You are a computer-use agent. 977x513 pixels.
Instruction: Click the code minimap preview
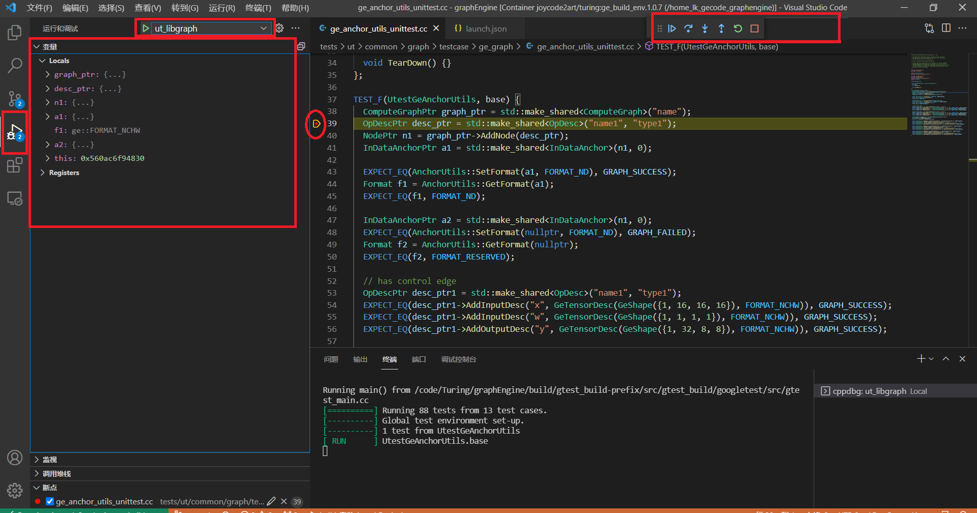click(x=938, y=95)
